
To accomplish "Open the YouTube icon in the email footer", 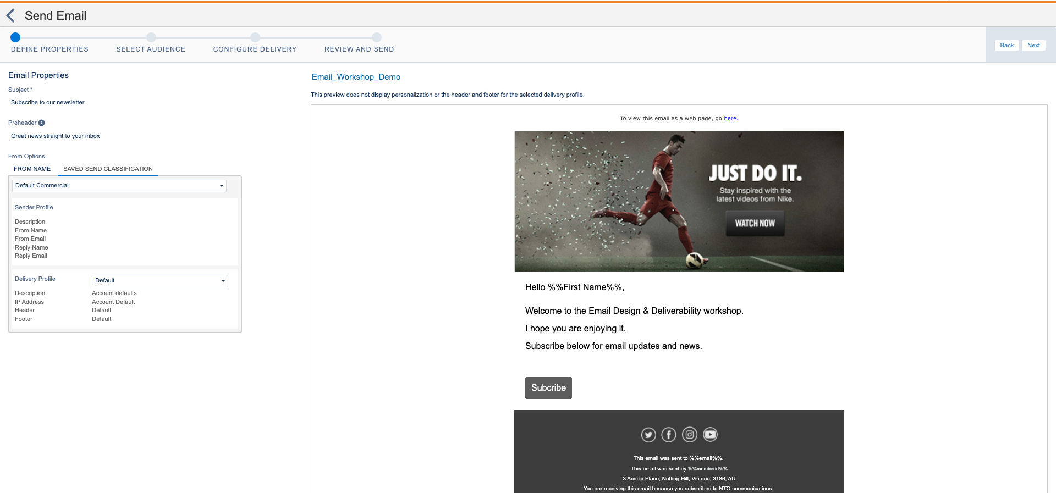I will tap(711, 435).
